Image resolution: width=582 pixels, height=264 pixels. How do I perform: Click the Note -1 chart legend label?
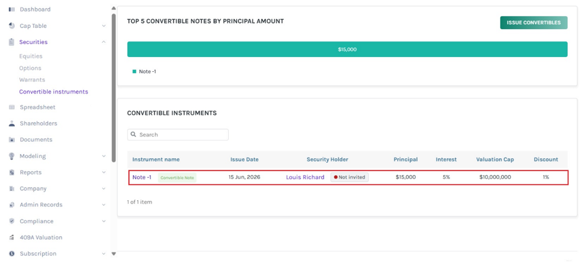148,71
